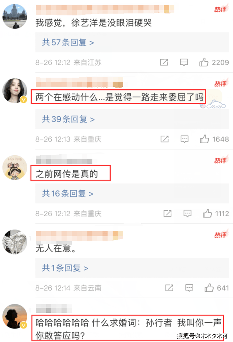Reply to the comment with 1112 likes

pos(187,214)
